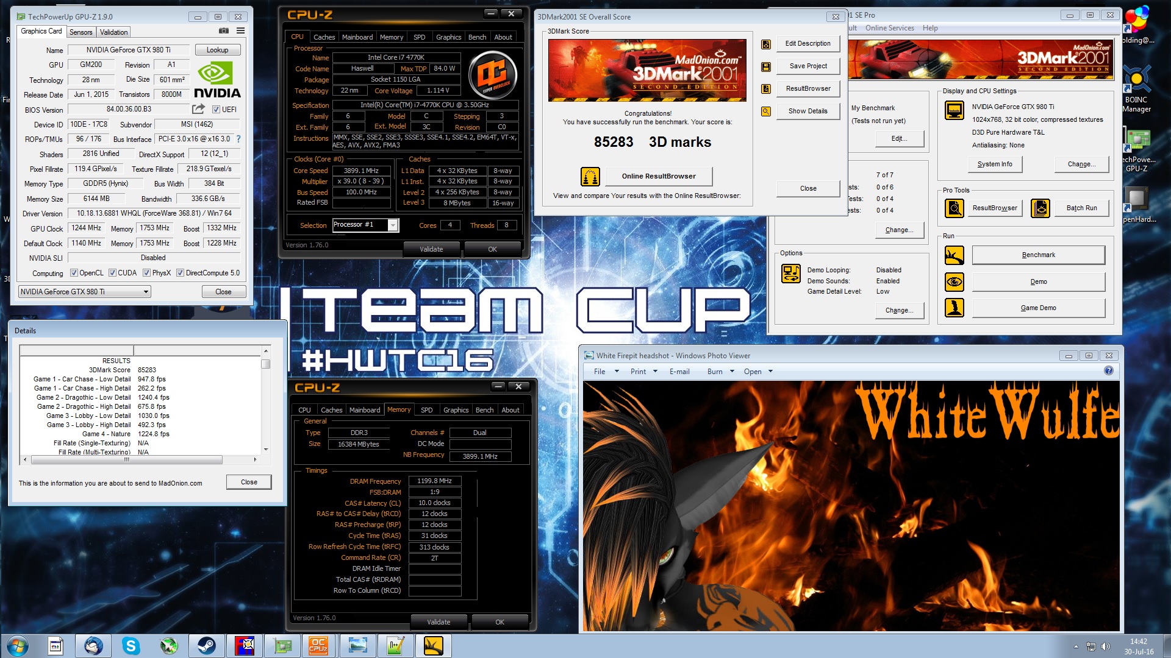The width and height of the screenshot is (1171, 658).
Task: Click taskbar clock 14:42
Action: click(x=1138, y=642)
